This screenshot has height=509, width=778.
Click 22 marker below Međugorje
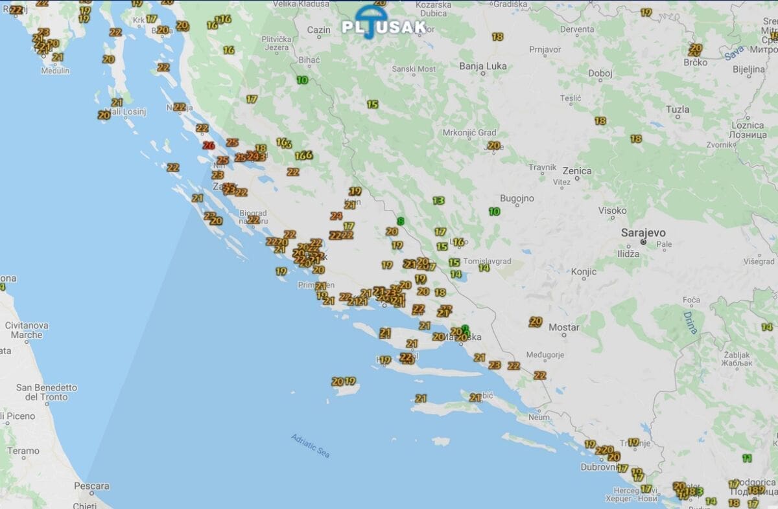coord(539,375)
